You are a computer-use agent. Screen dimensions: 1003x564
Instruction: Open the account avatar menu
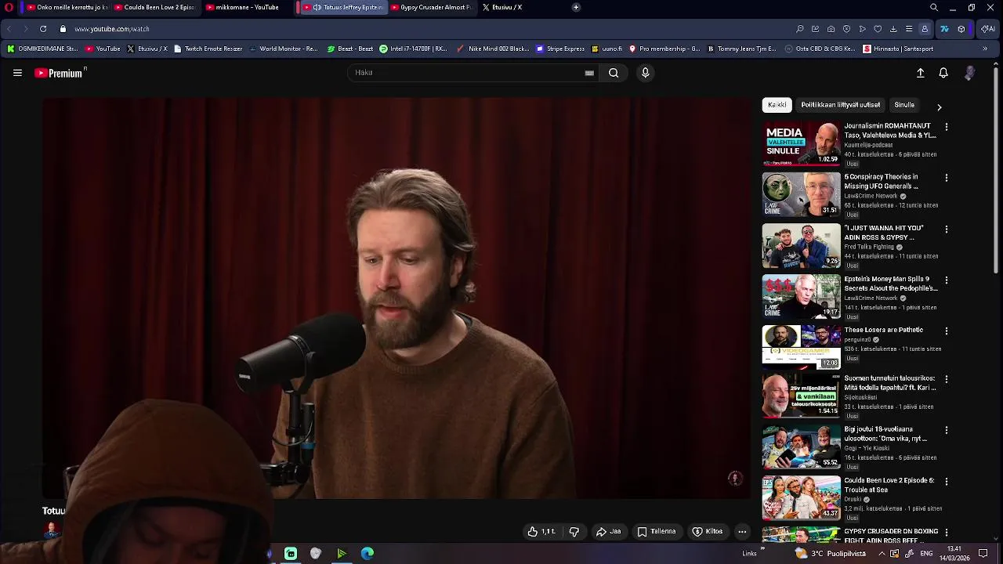pos(969,73)
